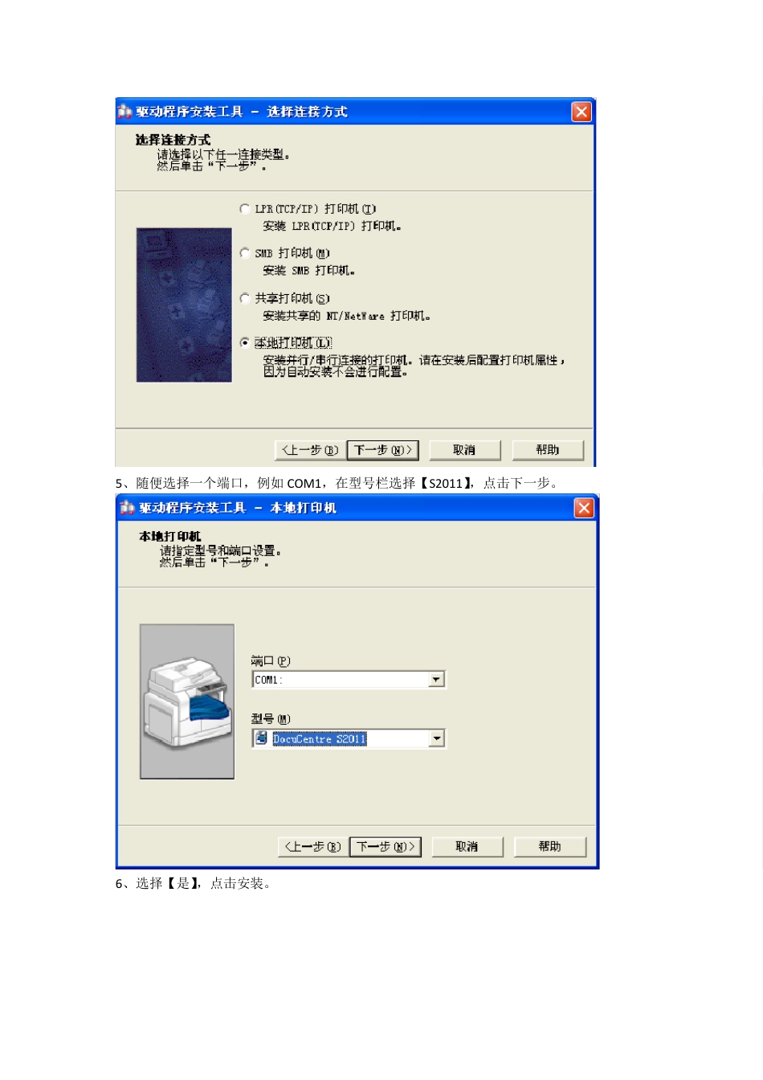Close the local printer dialog window
Image resolution: width=763 pixels, height=1080 pixels.
tap(584, 508)
